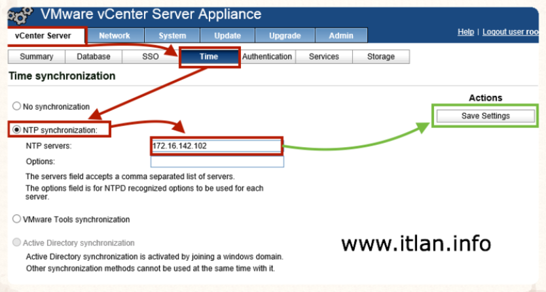Select the No synchronization radio button
This screenshot has height=292, width=546.
17,106
